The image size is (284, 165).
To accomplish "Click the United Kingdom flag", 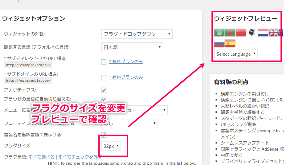I will pos(274,32).
